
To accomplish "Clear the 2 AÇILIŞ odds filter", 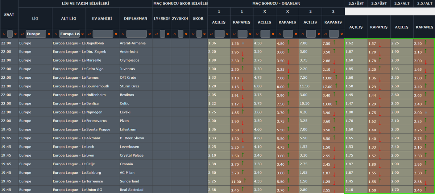I will [319, 34].
